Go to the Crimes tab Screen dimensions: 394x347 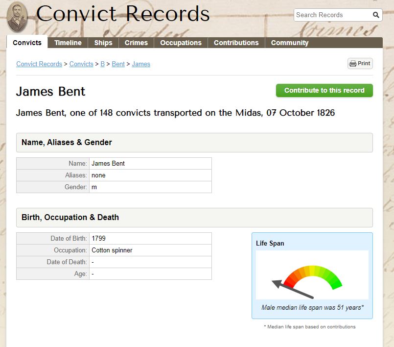point(136,43)
